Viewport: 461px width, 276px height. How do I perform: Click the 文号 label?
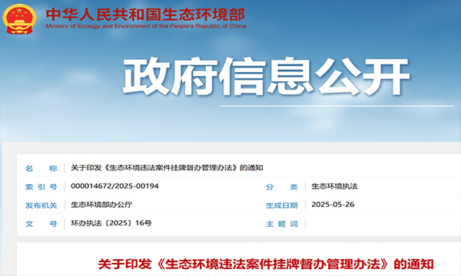(41, 224)
